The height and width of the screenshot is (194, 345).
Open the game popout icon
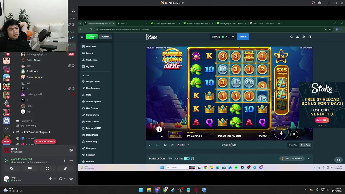[172, 145]
